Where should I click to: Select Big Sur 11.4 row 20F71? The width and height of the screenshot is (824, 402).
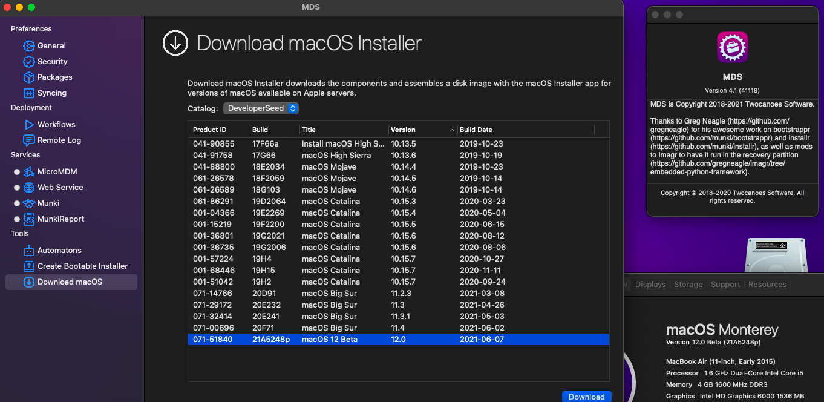[399, 328]
